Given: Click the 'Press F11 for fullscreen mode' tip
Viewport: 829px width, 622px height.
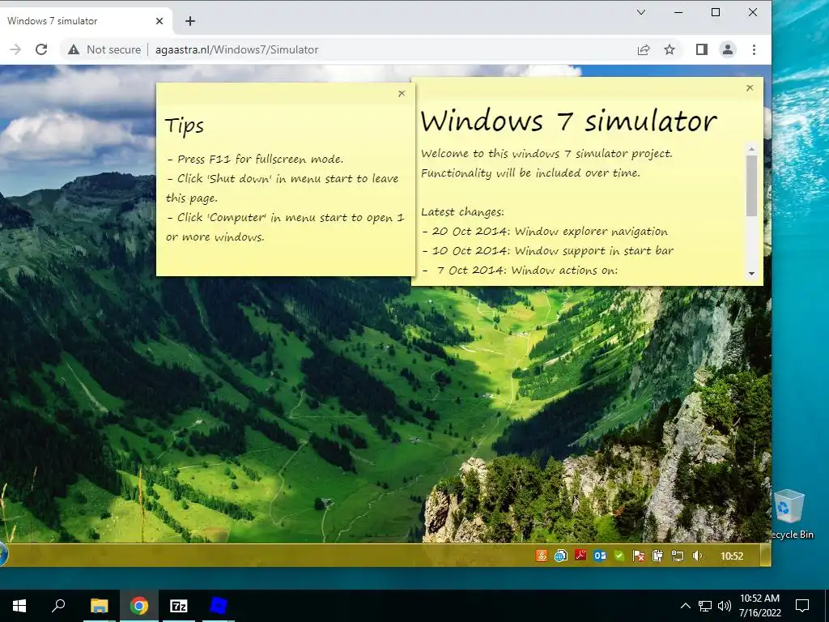Looking at the screenshot, I should click(x=255, y=160).
